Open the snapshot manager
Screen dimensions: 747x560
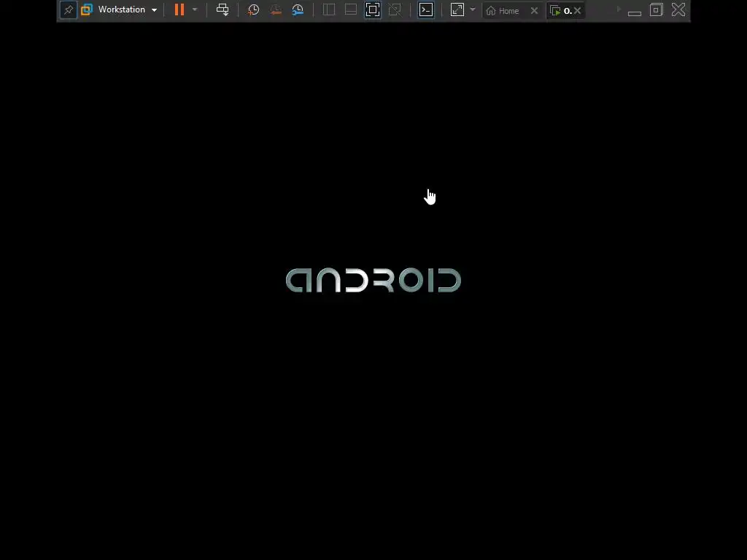(298, 9)
